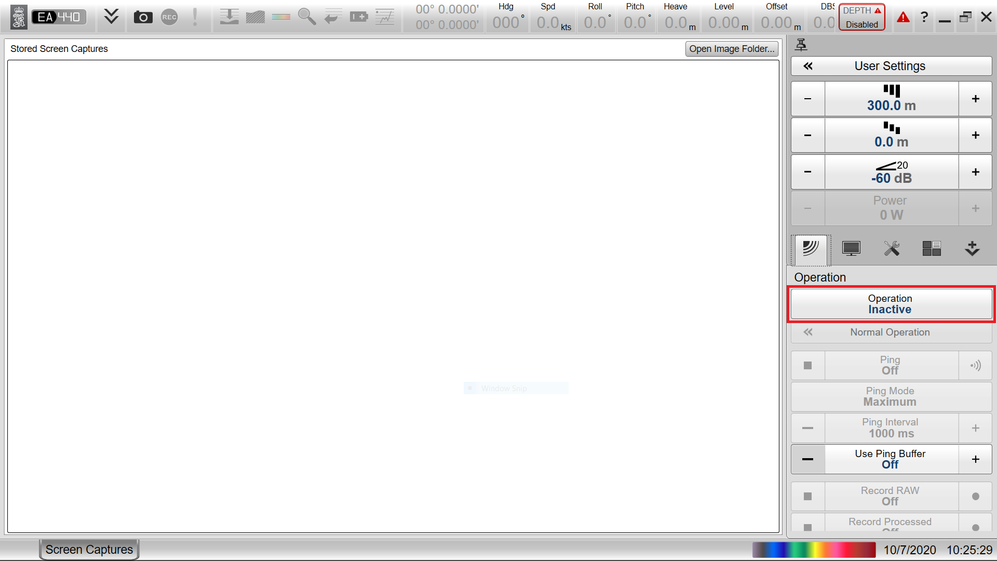Open the Normal Operation selector
997x561 pixels.
891,332
